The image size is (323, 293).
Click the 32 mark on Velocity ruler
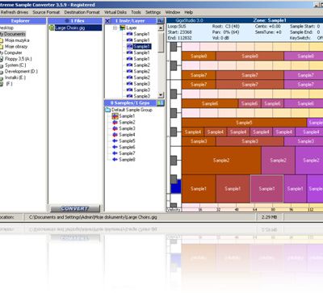pos(218,210)
